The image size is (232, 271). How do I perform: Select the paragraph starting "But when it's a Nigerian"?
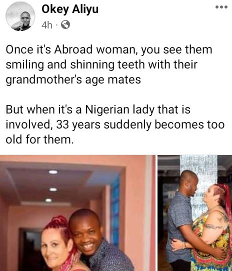(115, 124)
